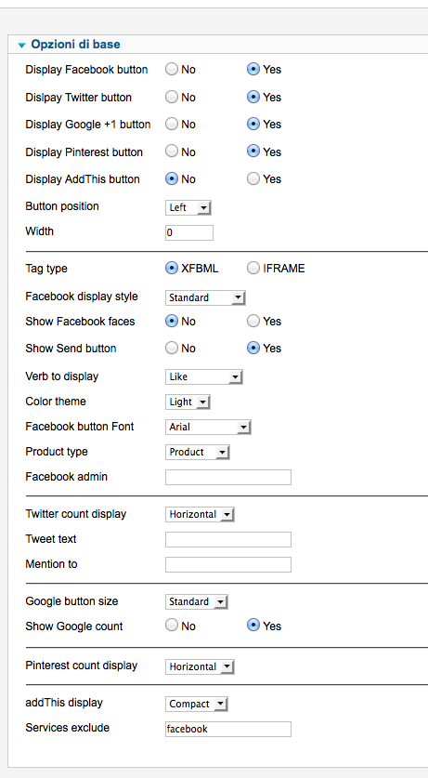428x778 pixels.
Task: Open the Facebook button Font dropdown
Action: 208,428
